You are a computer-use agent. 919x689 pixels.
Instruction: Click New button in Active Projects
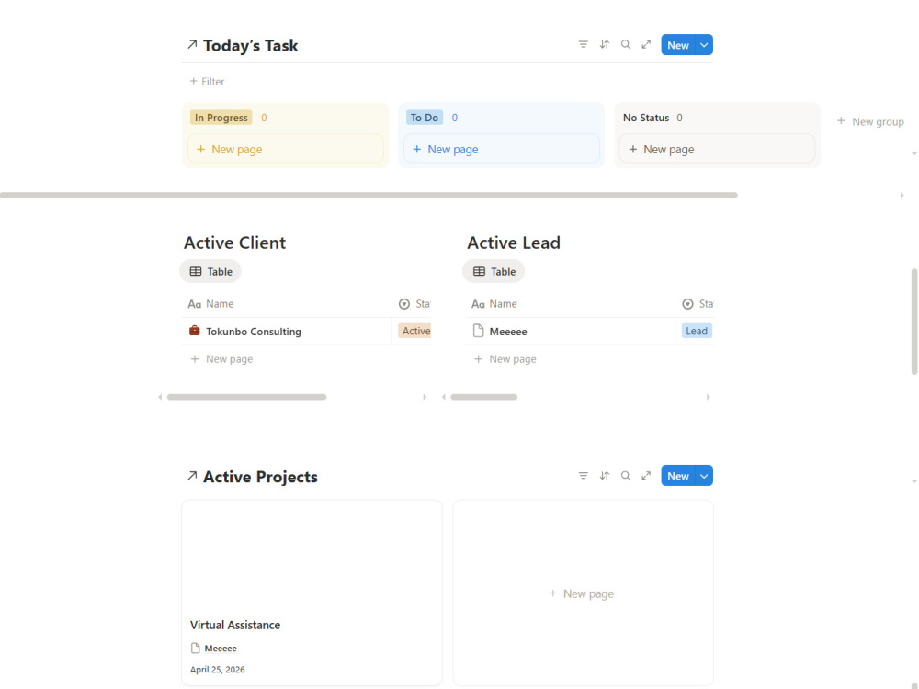pyautogui.click(x=678, y=476)
